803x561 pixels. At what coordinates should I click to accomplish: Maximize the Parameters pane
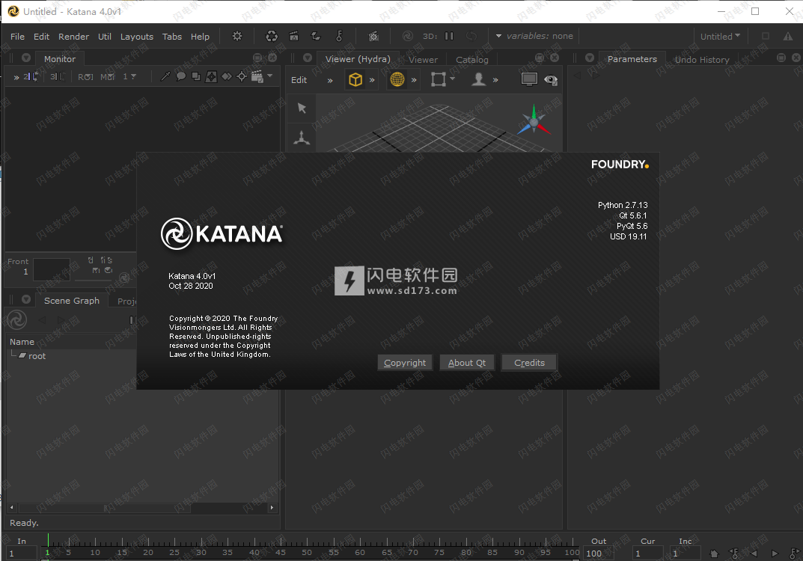pos(781,58)
